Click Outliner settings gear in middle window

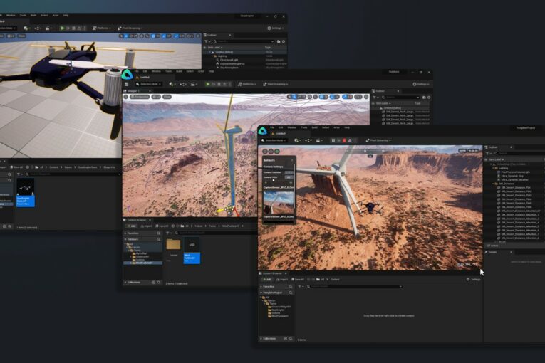[x=429, y=98]
